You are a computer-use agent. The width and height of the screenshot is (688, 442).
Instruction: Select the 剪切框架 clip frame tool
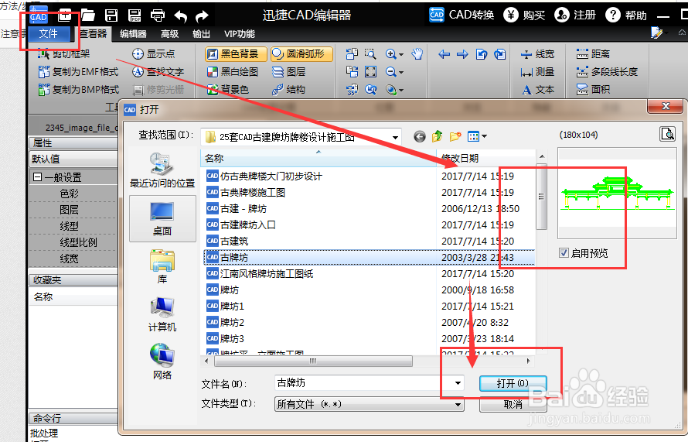point(64,53)
